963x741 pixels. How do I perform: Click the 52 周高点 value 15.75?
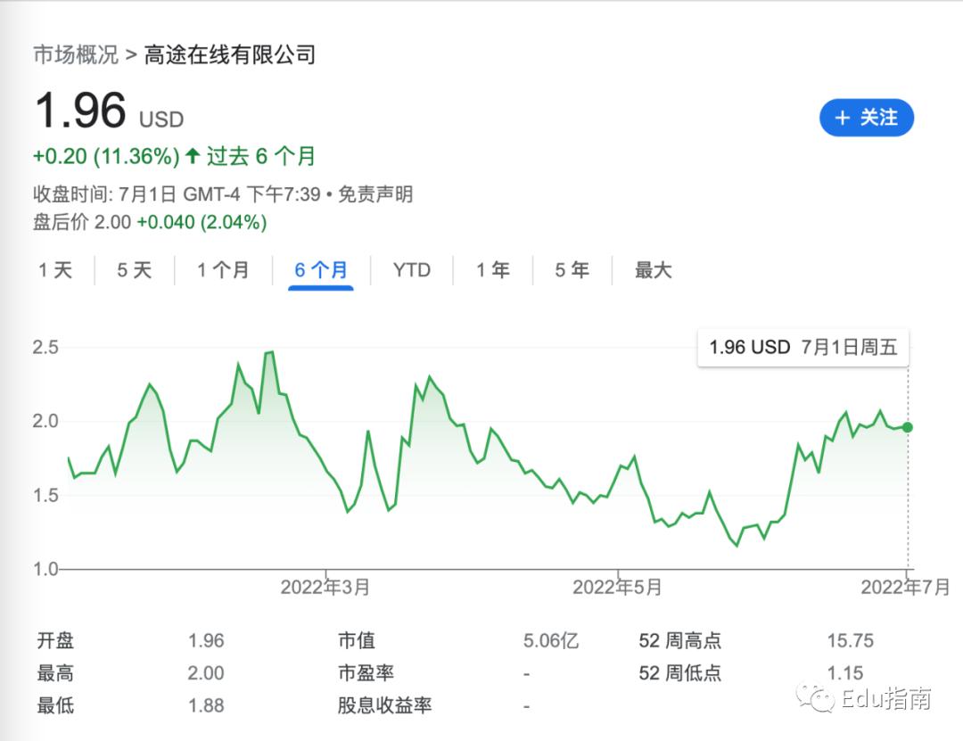(850, 641)
